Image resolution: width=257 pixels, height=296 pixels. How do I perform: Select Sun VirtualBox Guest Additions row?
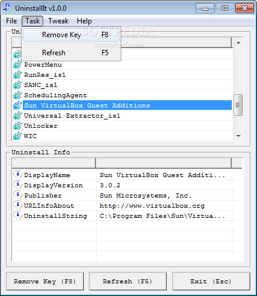[x=127, y=106]
